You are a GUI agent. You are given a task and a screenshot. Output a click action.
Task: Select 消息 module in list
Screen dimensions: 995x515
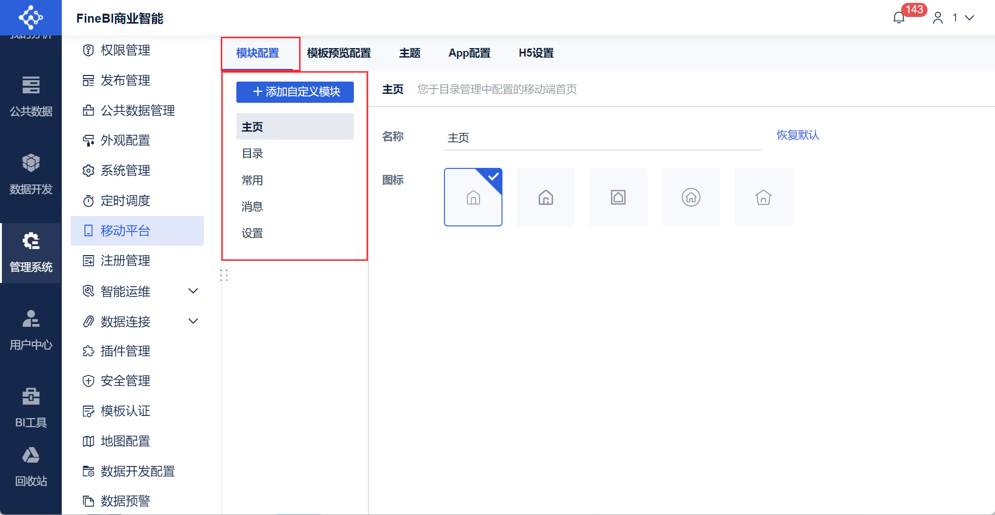click(x=252, y=207)
